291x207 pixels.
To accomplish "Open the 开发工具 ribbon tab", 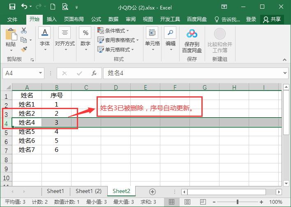I will tap(170, 19).
